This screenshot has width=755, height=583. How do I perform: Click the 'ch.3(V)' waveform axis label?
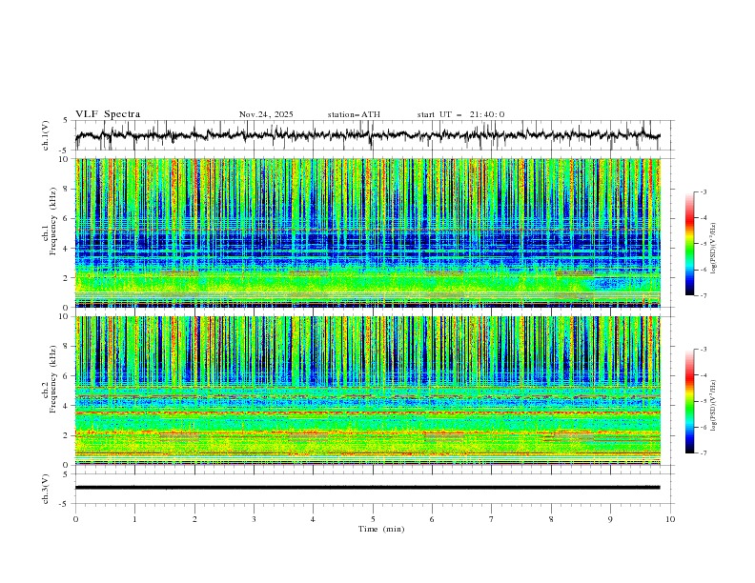(x=46, y=489)
